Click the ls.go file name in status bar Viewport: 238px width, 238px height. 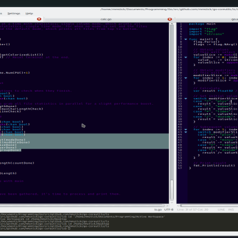coord(158,209)
